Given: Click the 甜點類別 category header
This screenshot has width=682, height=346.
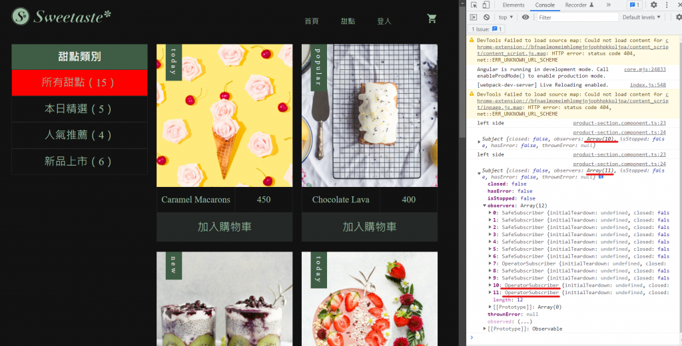Looking at the screenshot, I should pyautogui.click(x=80, y=57).
